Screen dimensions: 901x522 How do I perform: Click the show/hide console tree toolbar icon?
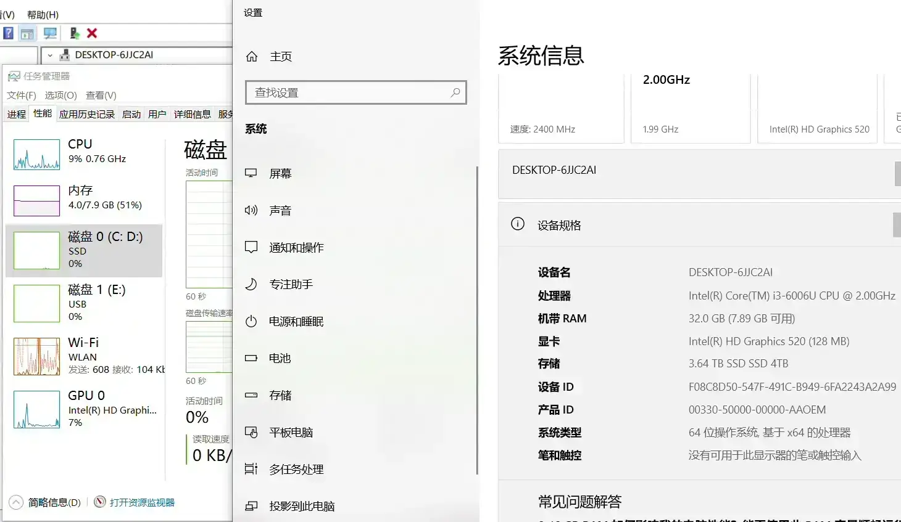coord(27,33)
